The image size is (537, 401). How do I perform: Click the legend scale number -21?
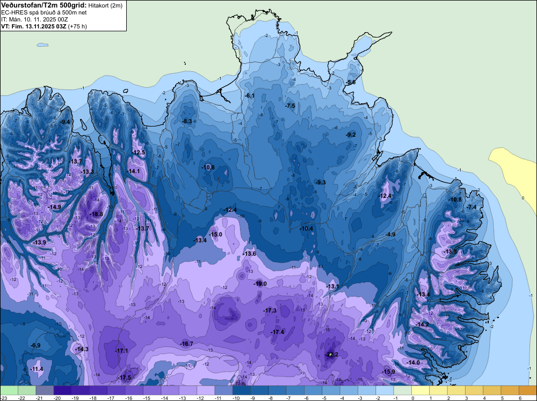pos(39,398)
